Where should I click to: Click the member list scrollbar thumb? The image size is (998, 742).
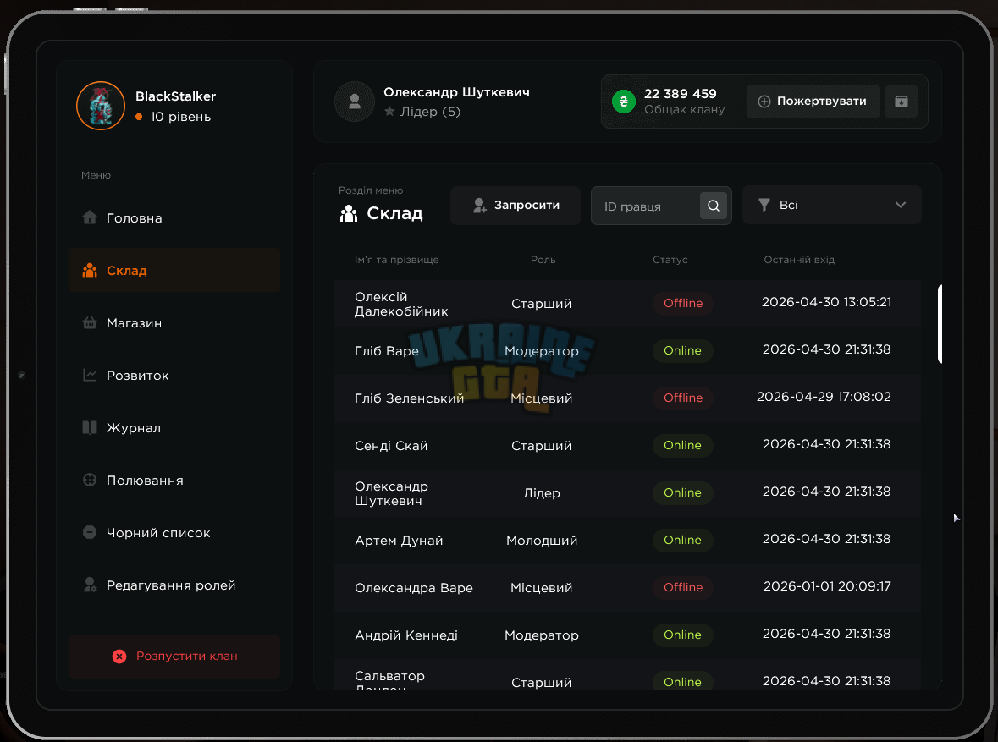[x=940, y=324]
